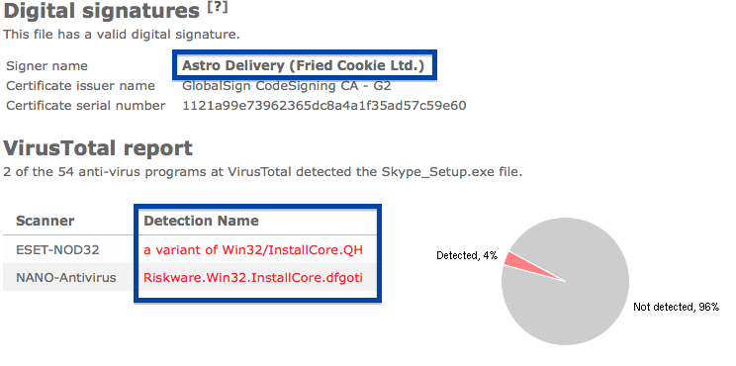Select the signer name Astro Delivery text
The height and width of the screenshot is (366, 736).
tap(304, 65)
